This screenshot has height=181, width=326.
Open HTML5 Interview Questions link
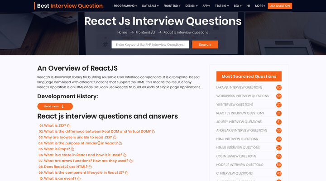(238, 148)
